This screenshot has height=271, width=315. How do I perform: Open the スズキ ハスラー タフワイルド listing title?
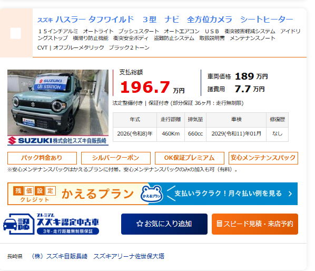coord(165,20)
